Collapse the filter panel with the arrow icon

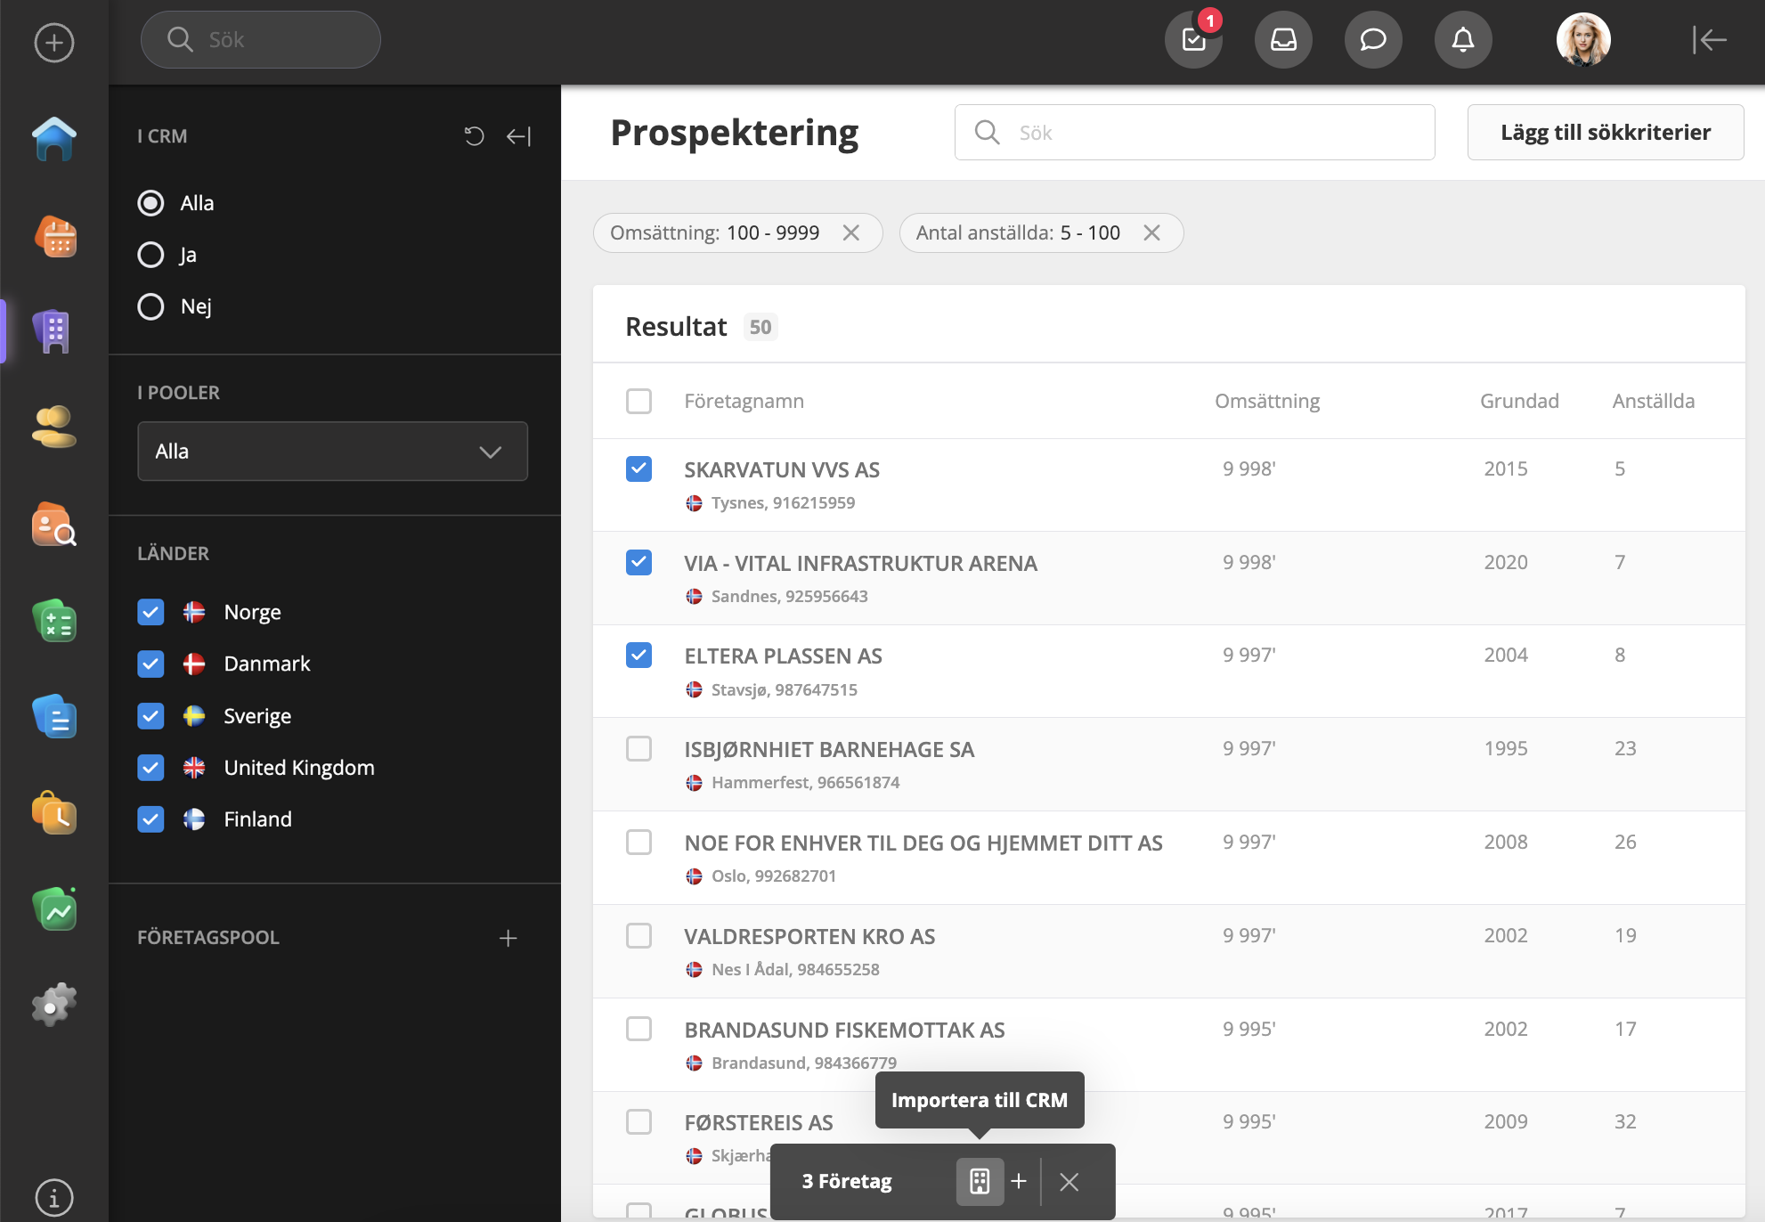[x=518, y=136]
